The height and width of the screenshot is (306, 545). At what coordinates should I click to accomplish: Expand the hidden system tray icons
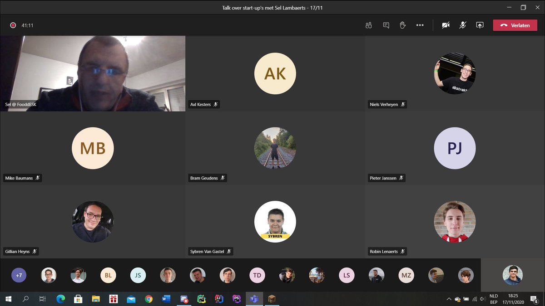[449, 299]
